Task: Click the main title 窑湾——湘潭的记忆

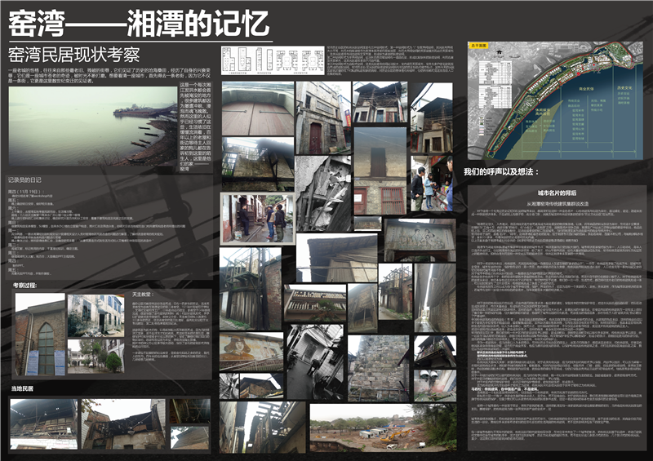Action: pos(139,24)
